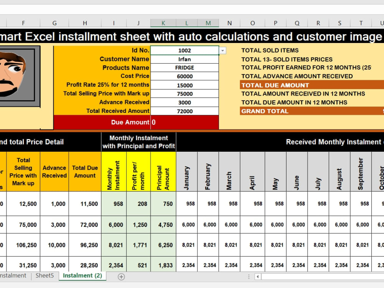Select column F header
Screen dimensions: 384x288
[x=23, y=23]
